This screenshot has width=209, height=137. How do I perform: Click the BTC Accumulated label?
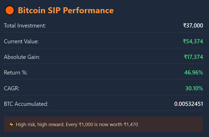[26, 104]
